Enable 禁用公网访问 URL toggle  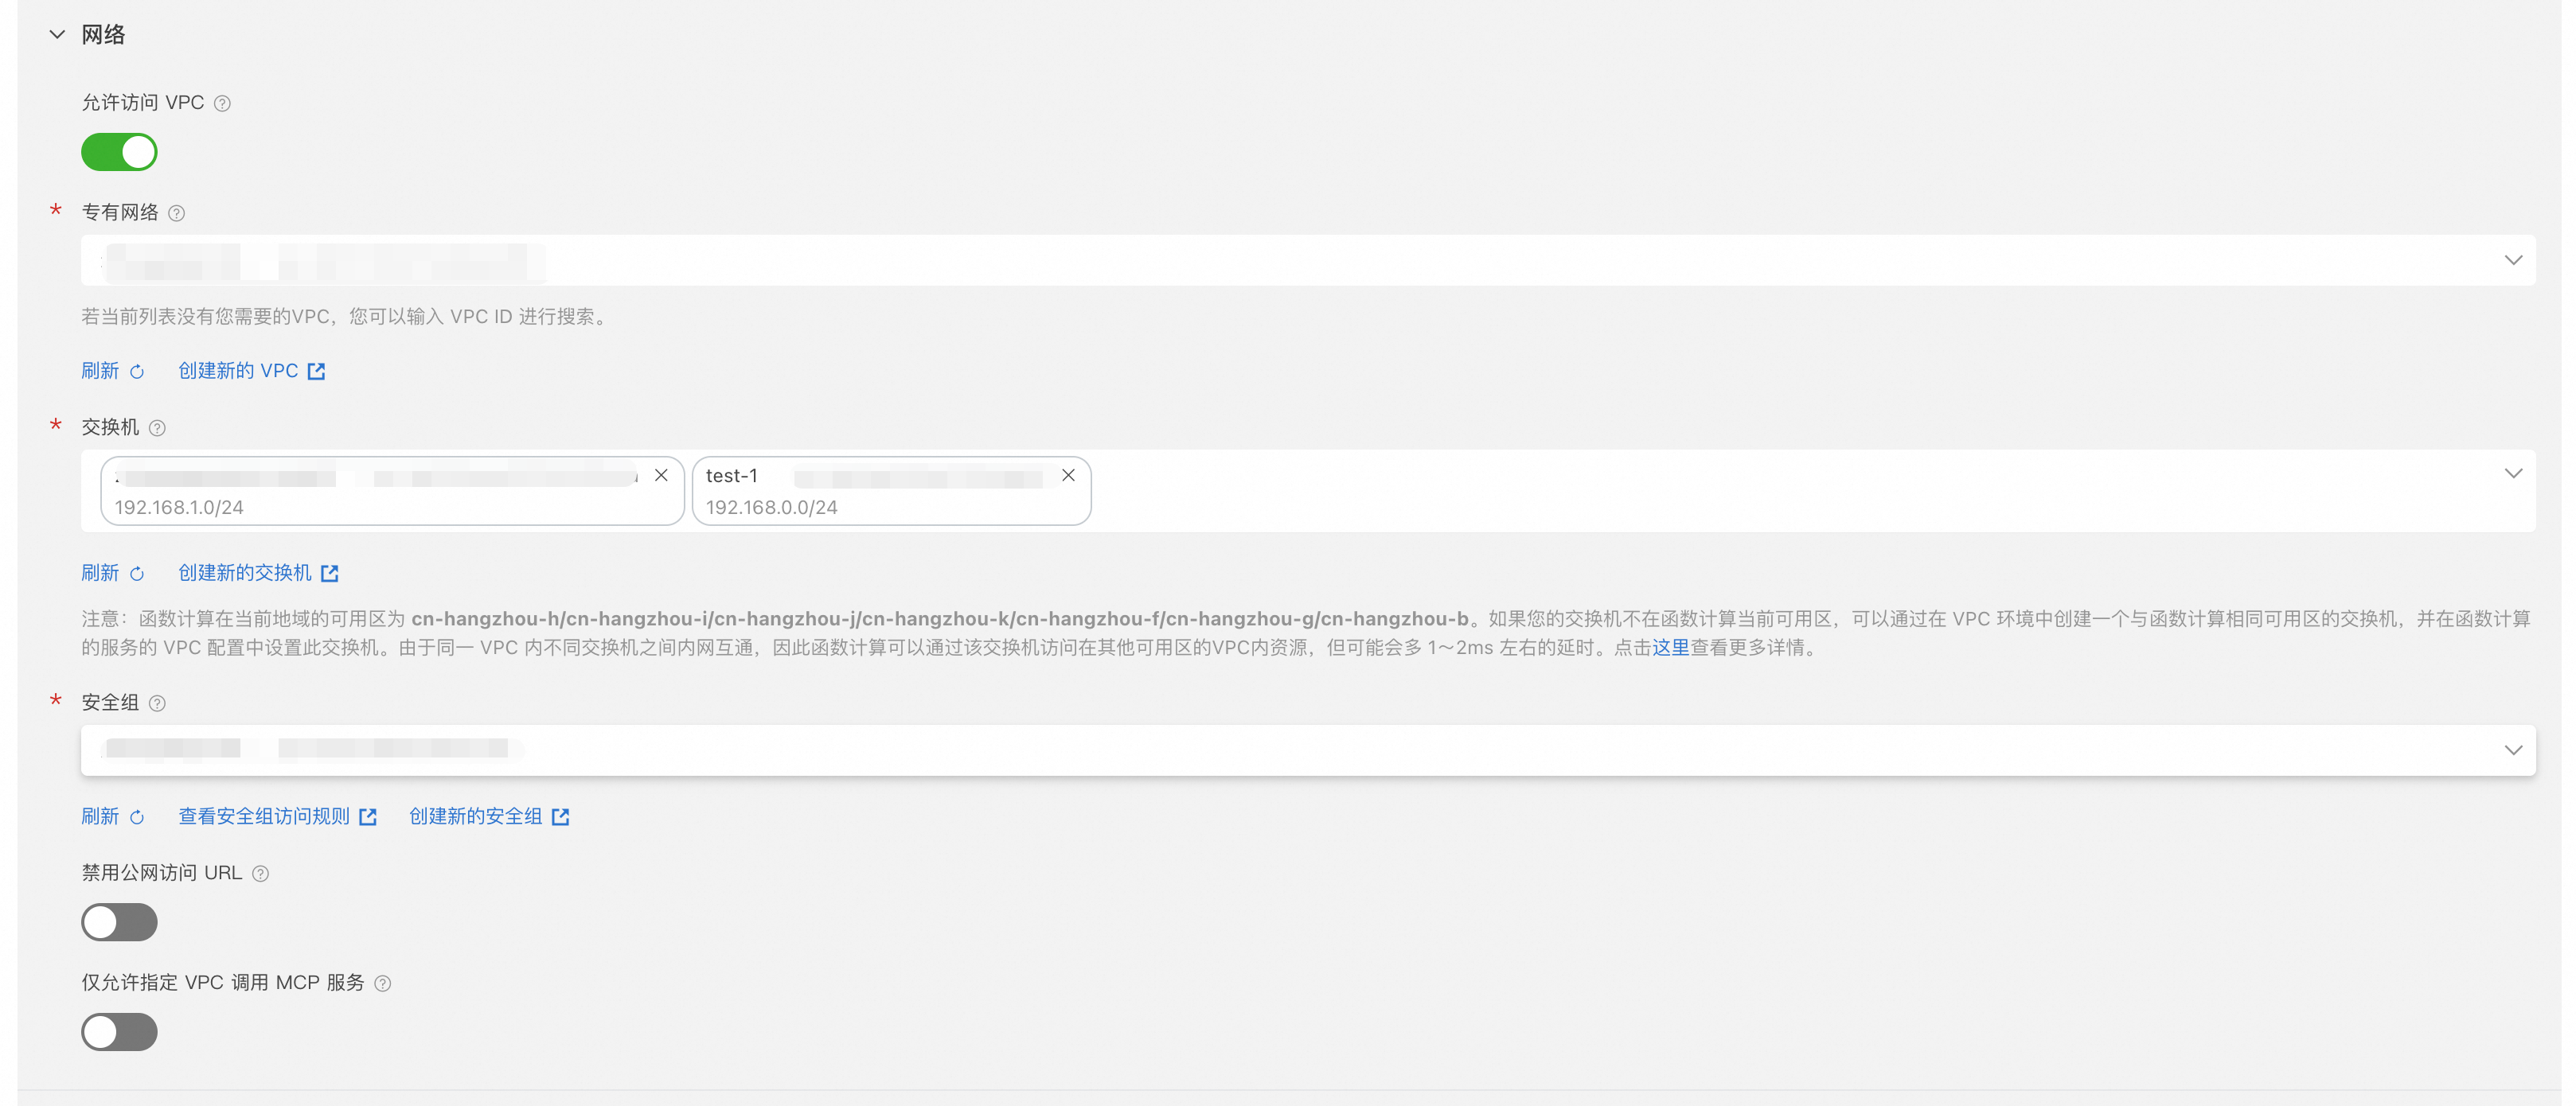(x=119, y=922)
